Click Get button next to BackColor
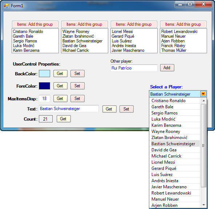Viewport: 215px width, 209px height. pos(60,74)
